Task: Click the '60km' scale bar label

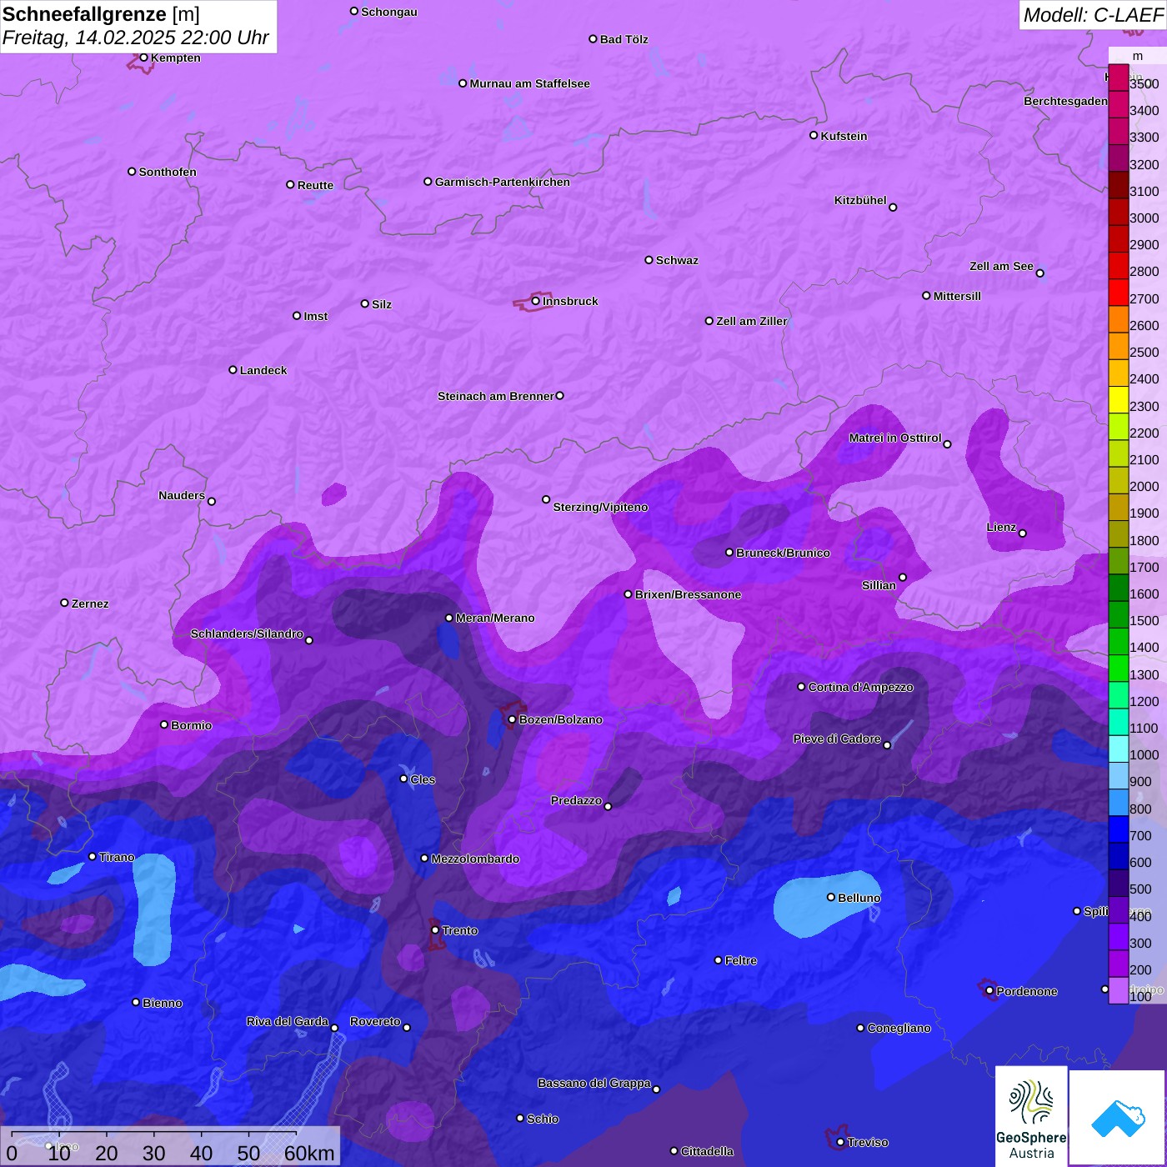Action: click(309, 1153)
